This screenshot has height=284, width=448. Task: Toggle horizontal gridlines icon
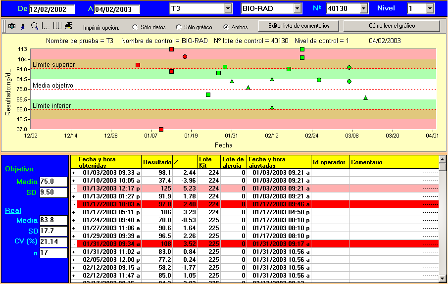pos(46,26)
